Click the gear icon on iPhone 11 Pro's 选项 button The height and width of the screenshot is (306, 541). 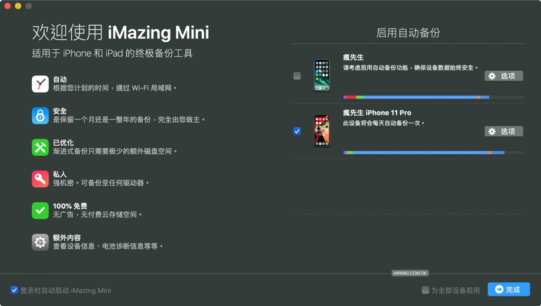point(492,131)
